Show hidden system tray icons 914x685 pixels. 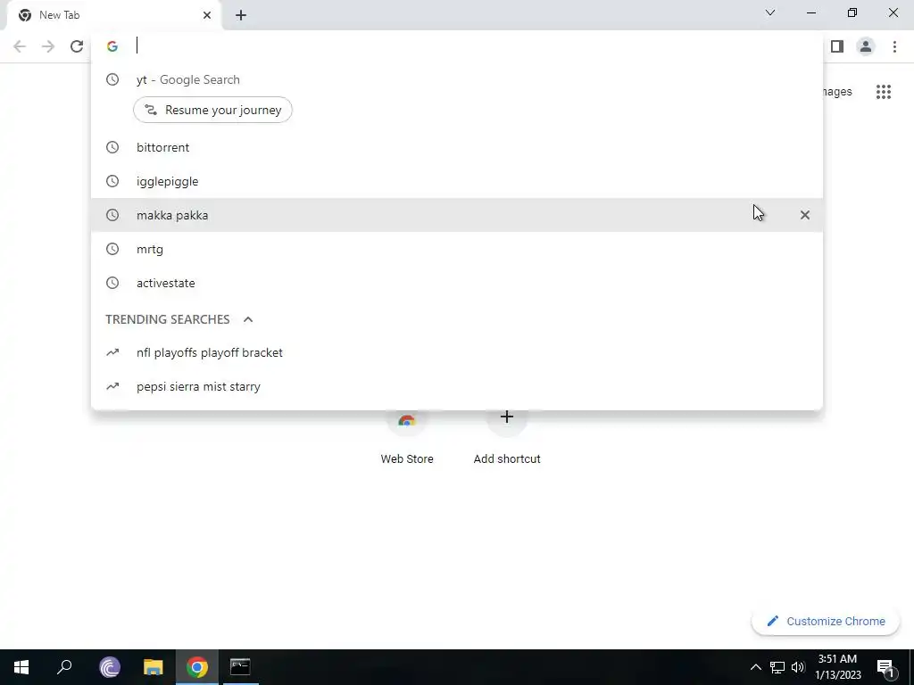(755, 667)
